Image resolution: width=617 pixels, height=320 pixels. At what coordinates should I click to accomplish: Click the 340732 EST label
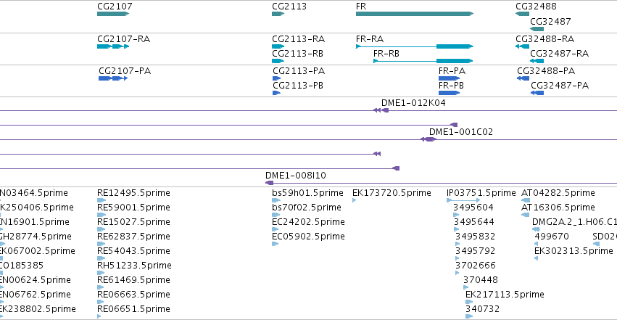[x=482, y=309]
